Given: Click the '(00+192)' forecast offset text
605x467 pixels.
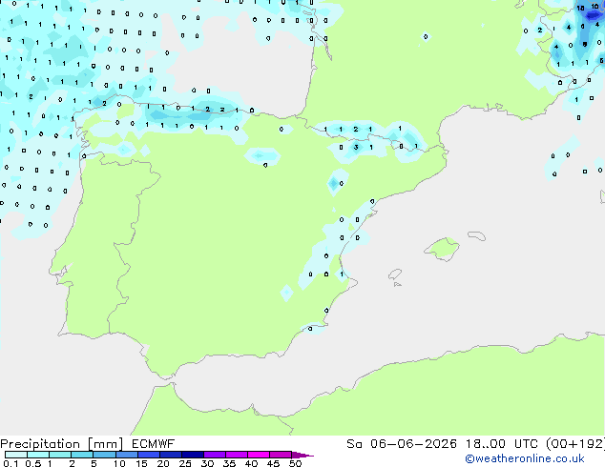Looking at the screenshot, I should 575,444.
